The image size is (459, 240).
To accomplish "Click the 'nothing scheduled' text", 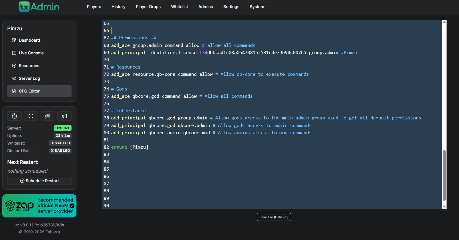I will [x=28, y=171].
